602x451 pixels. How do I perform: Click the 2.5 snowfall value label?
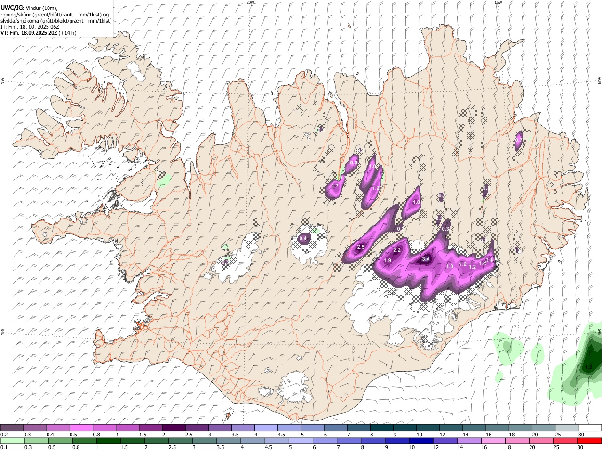(361, 247)
